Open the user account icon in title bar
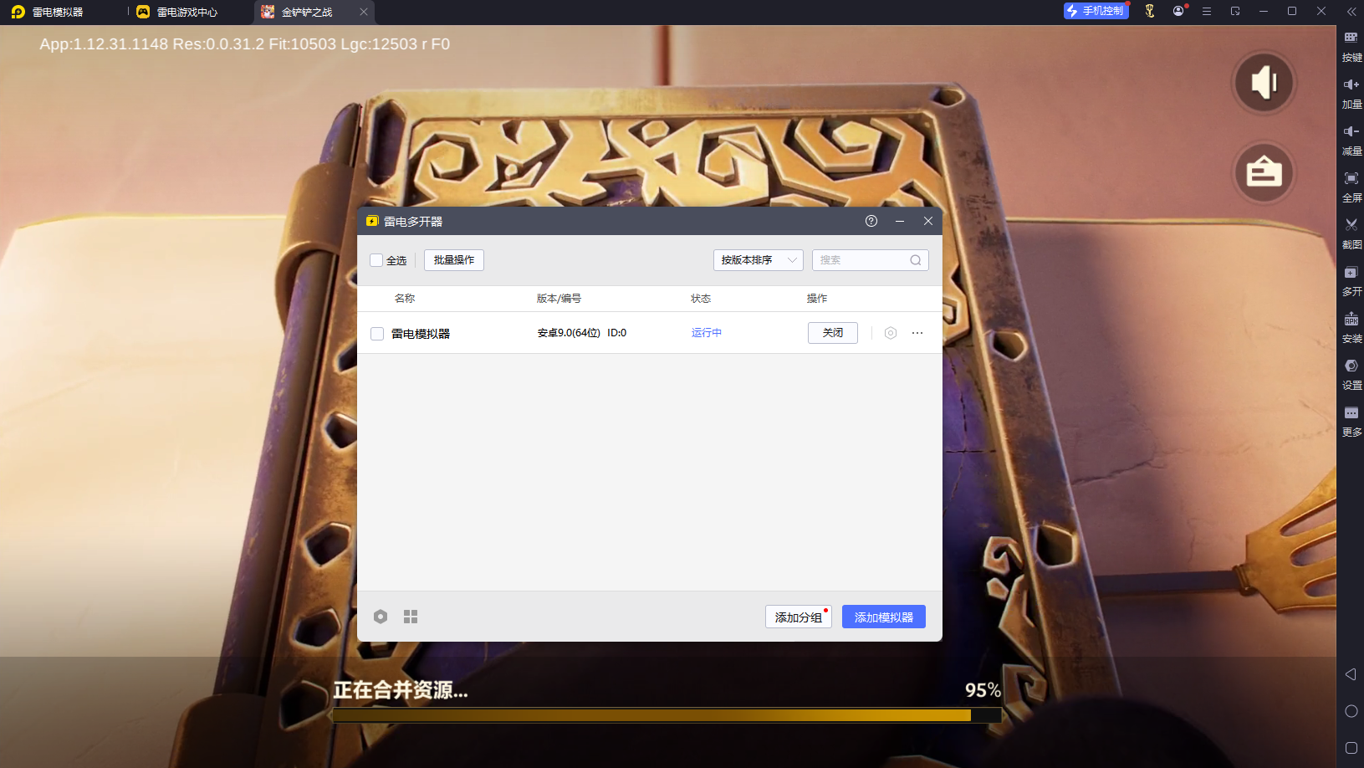 pyautogui.click(x=1178, y=12)
